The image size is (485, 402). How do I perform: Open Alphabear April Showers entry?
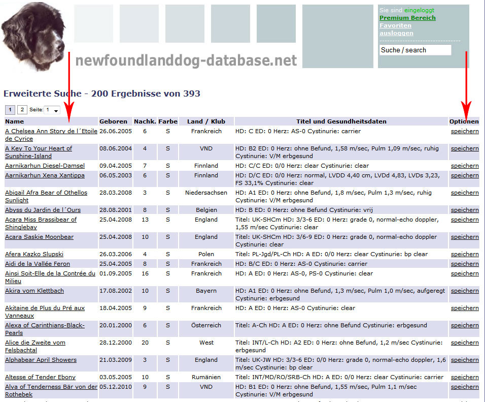41,360
